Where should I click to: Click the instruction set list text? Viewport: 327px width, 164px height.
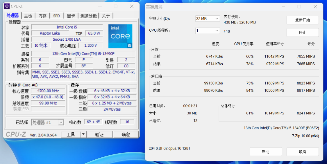point(83,74)
